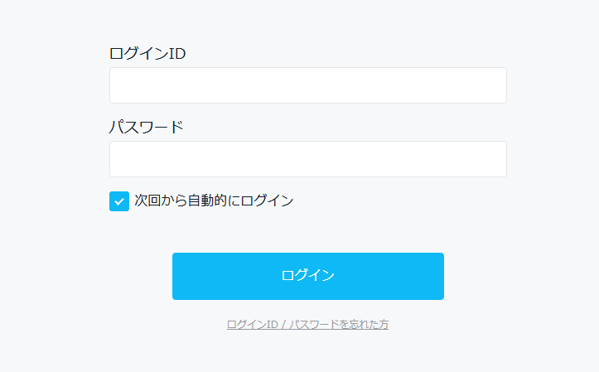Focus the パスワード input field
Image resolution: width=599 pixels, height=372 pixels.
tap(307, 159)
